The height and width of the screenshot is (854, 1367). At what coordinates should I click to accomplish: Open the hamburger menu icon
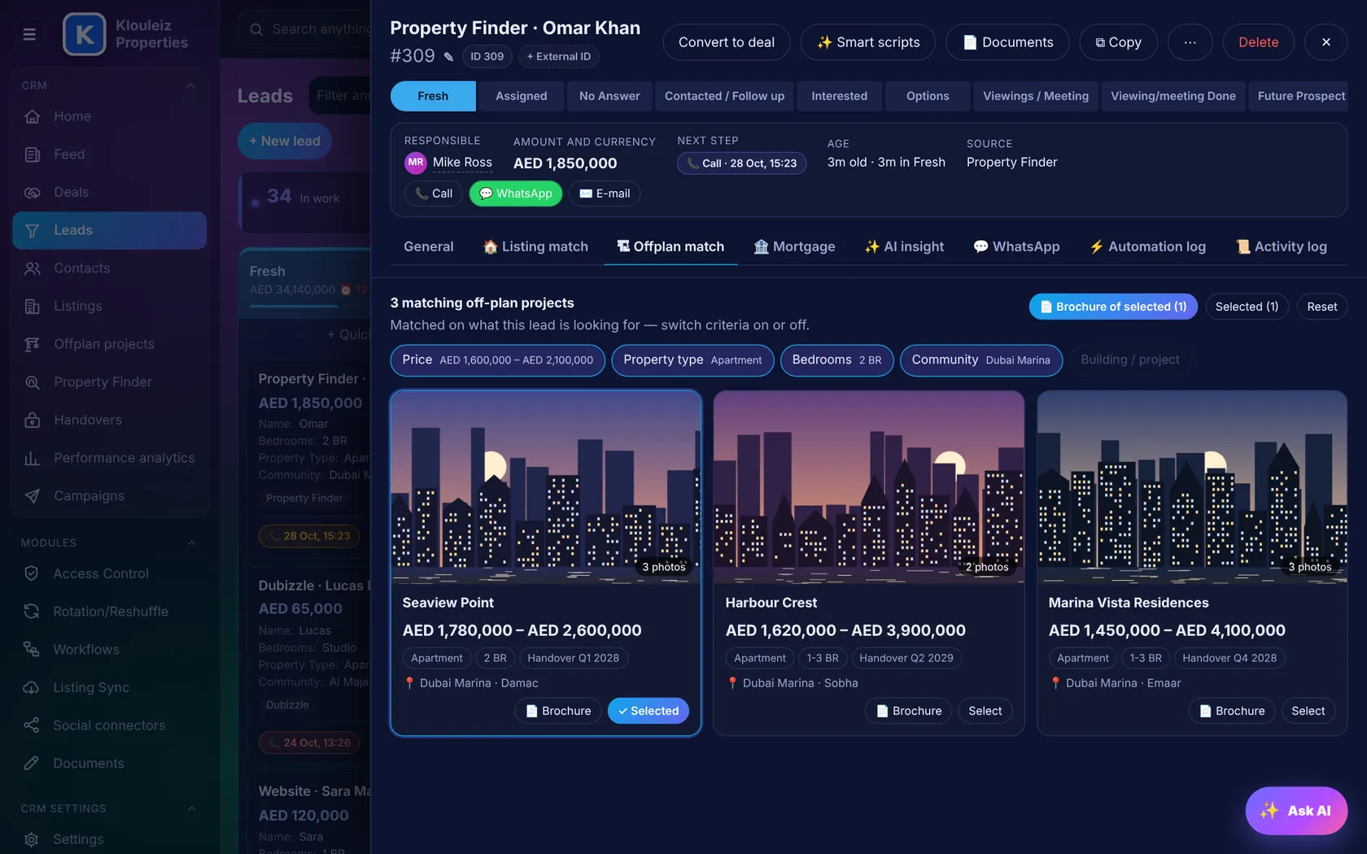click(29, 34)
